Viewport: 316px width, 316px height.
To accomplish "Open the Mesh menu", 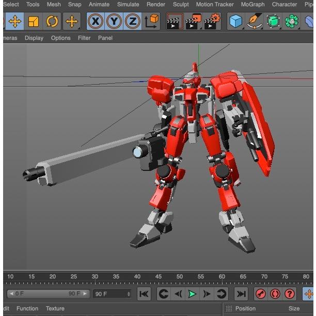I will click(54, 4).
